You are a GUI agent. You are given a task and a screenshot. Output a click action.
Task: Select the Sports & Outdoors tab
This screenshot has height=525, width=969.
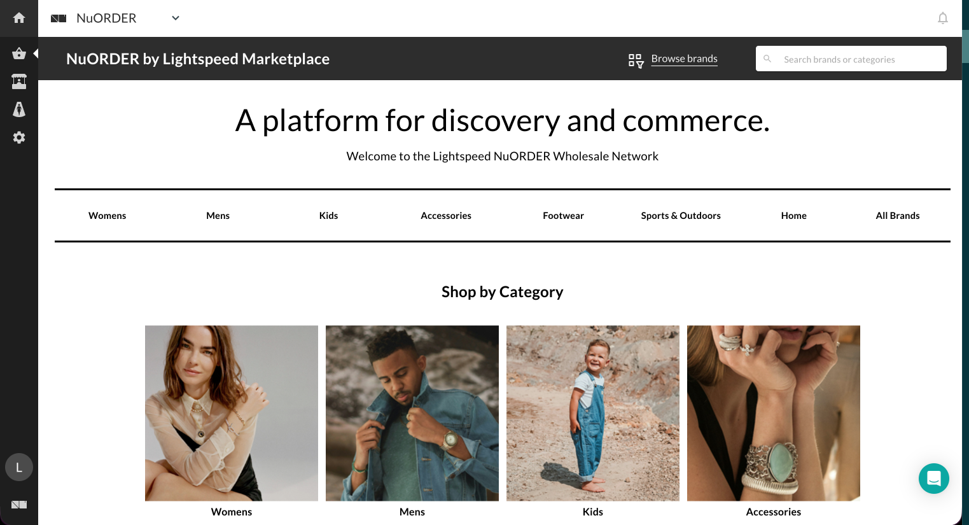(x=681, y=216)
